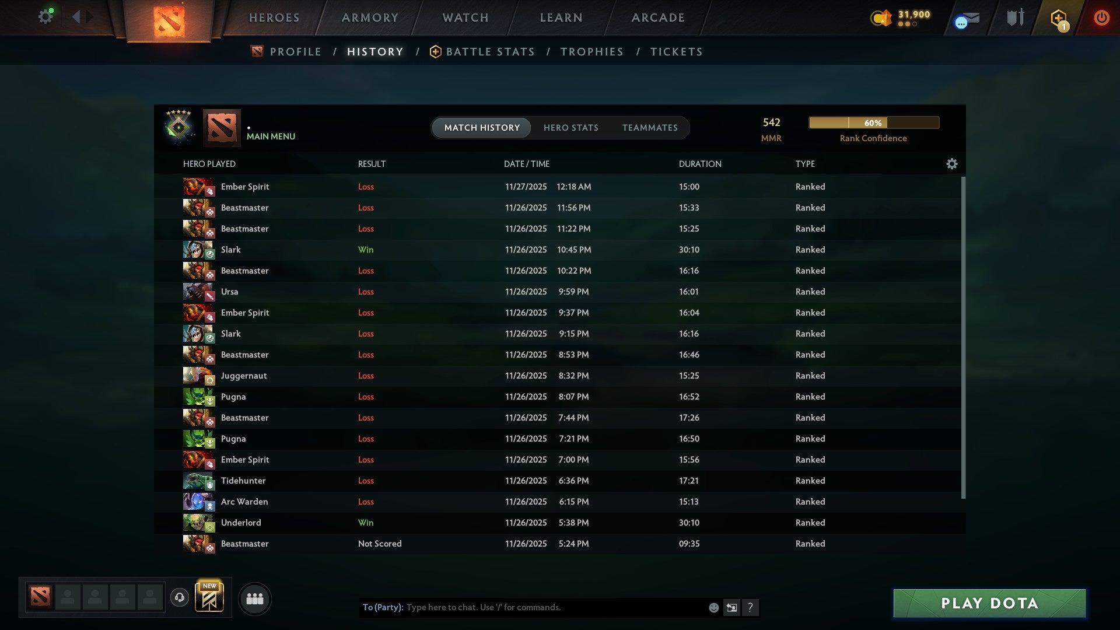This screenshot has height=630, width=1120.
Task: Insert an emoji via the smiley in chat
Action: tap(713, 607)
